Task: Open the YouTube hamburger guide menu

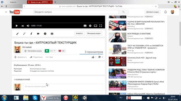Action: (x=6, y=12)
